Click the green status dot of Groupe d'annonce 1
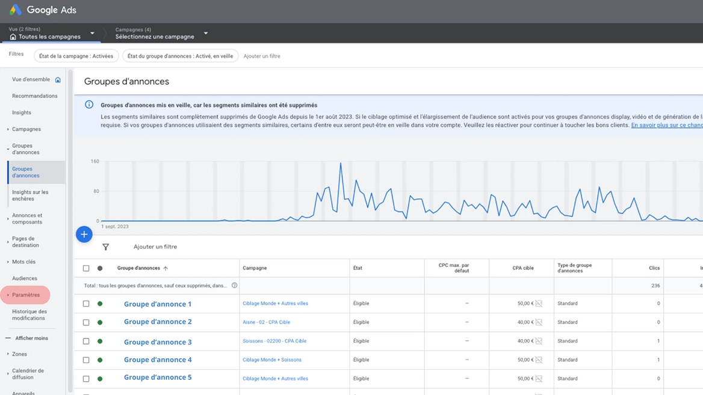The width and height of the screenshot is (703, 395). tap(100, 304)
